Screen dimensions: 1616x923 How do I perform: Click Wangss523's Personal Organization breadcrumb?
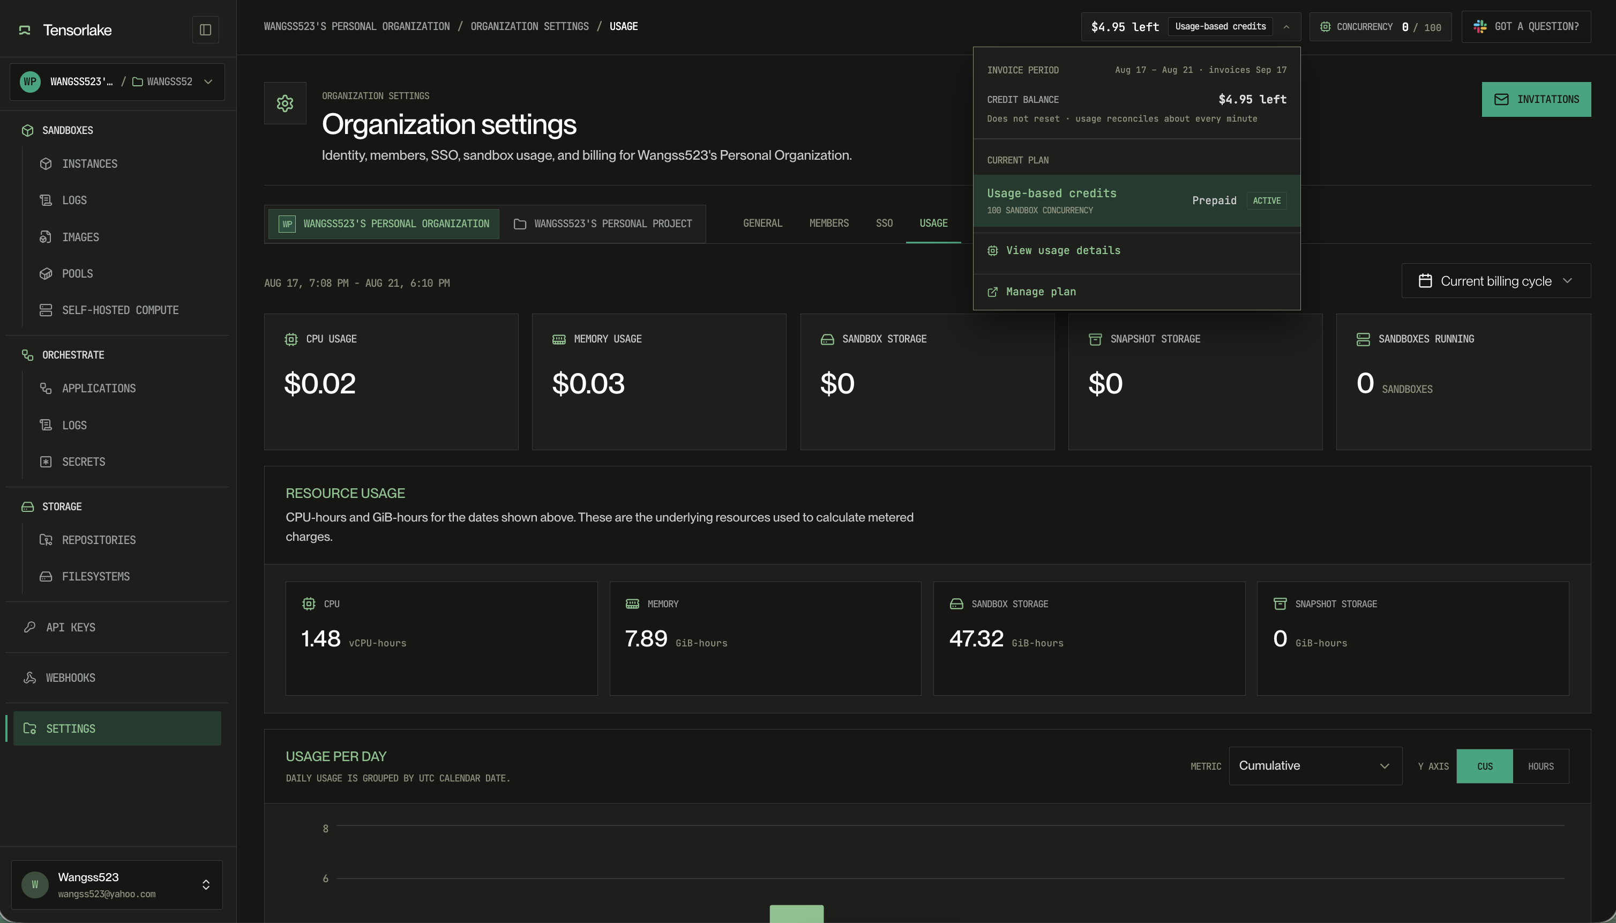pos(357,27)
